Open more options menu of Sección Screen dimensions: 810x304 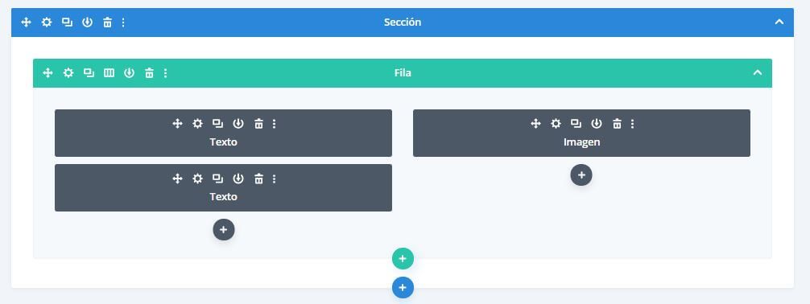[123, 23]
